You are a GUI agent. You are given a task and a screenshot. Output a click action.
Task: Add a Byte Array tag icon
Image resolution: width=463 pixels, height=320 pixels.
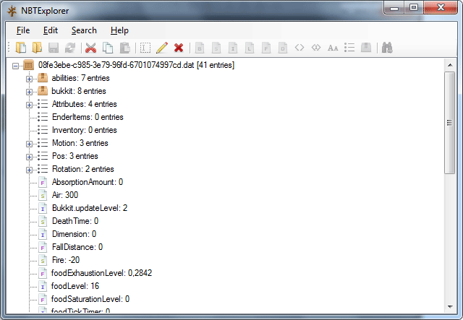click(300, 48)
